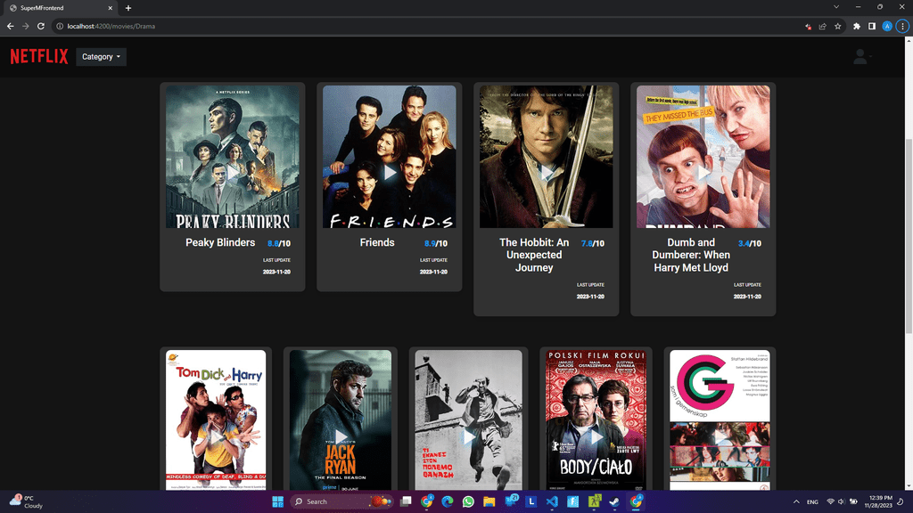This screenshot has width=913, height=513.
Task: Click the blocked sound indicator in address bar
Action: 808,26
